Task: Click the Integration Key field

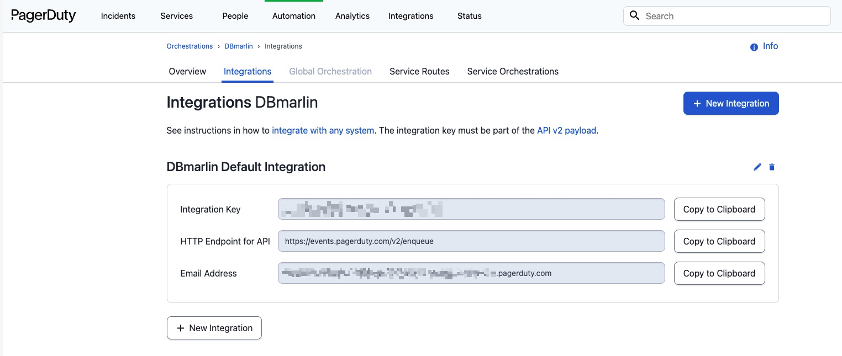Action: 471,209
